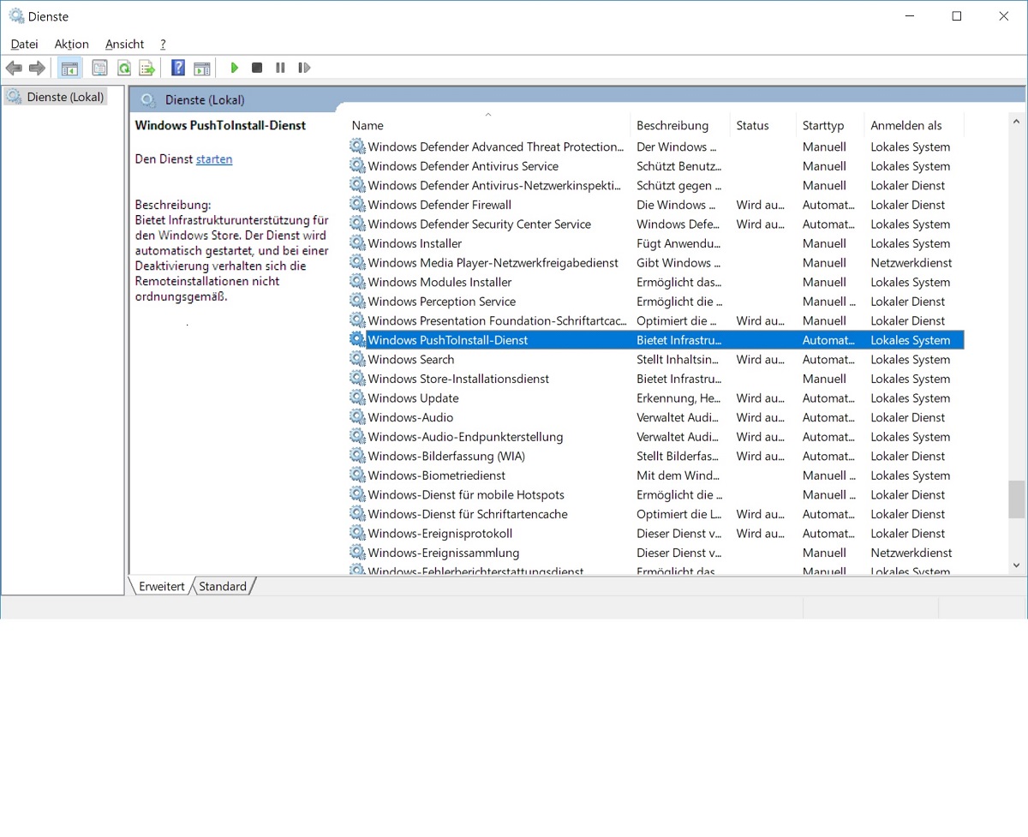Click gear icon beside Windows Search

[x=357, y=359]
